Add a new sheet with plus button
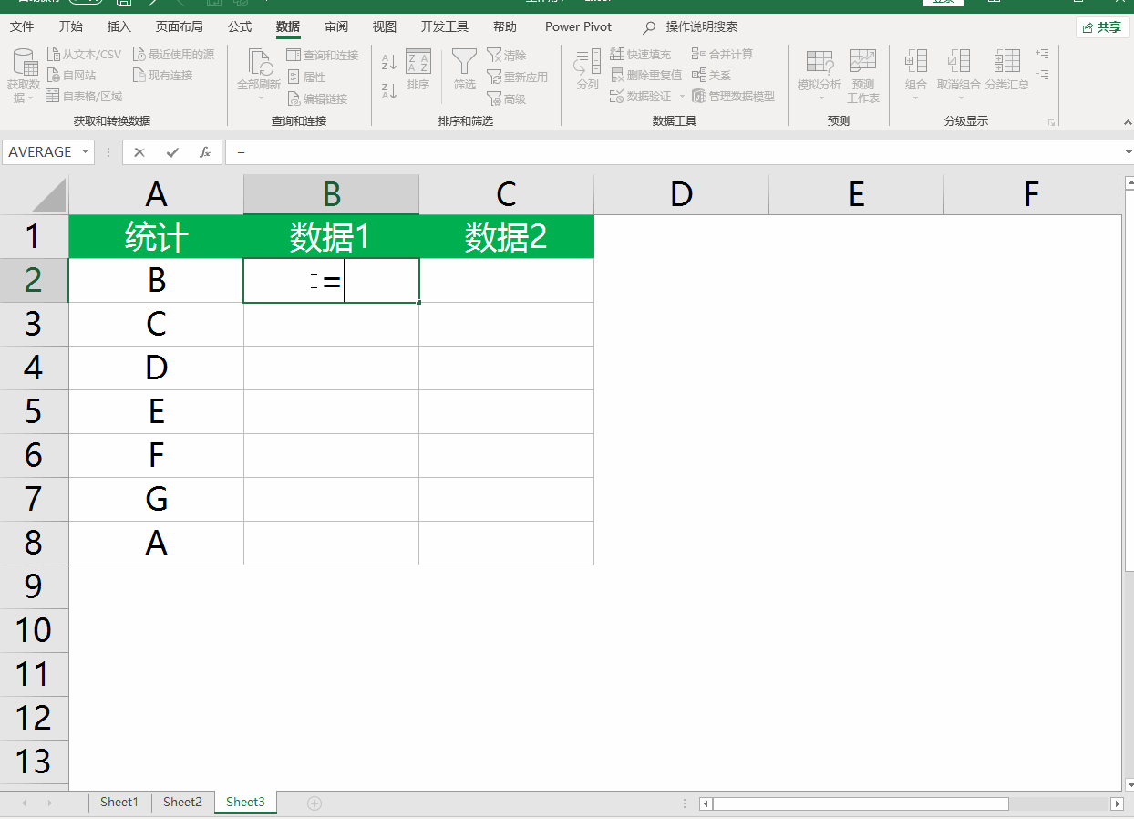Viewport: 1134px width, 819px height. click(314, 803)
